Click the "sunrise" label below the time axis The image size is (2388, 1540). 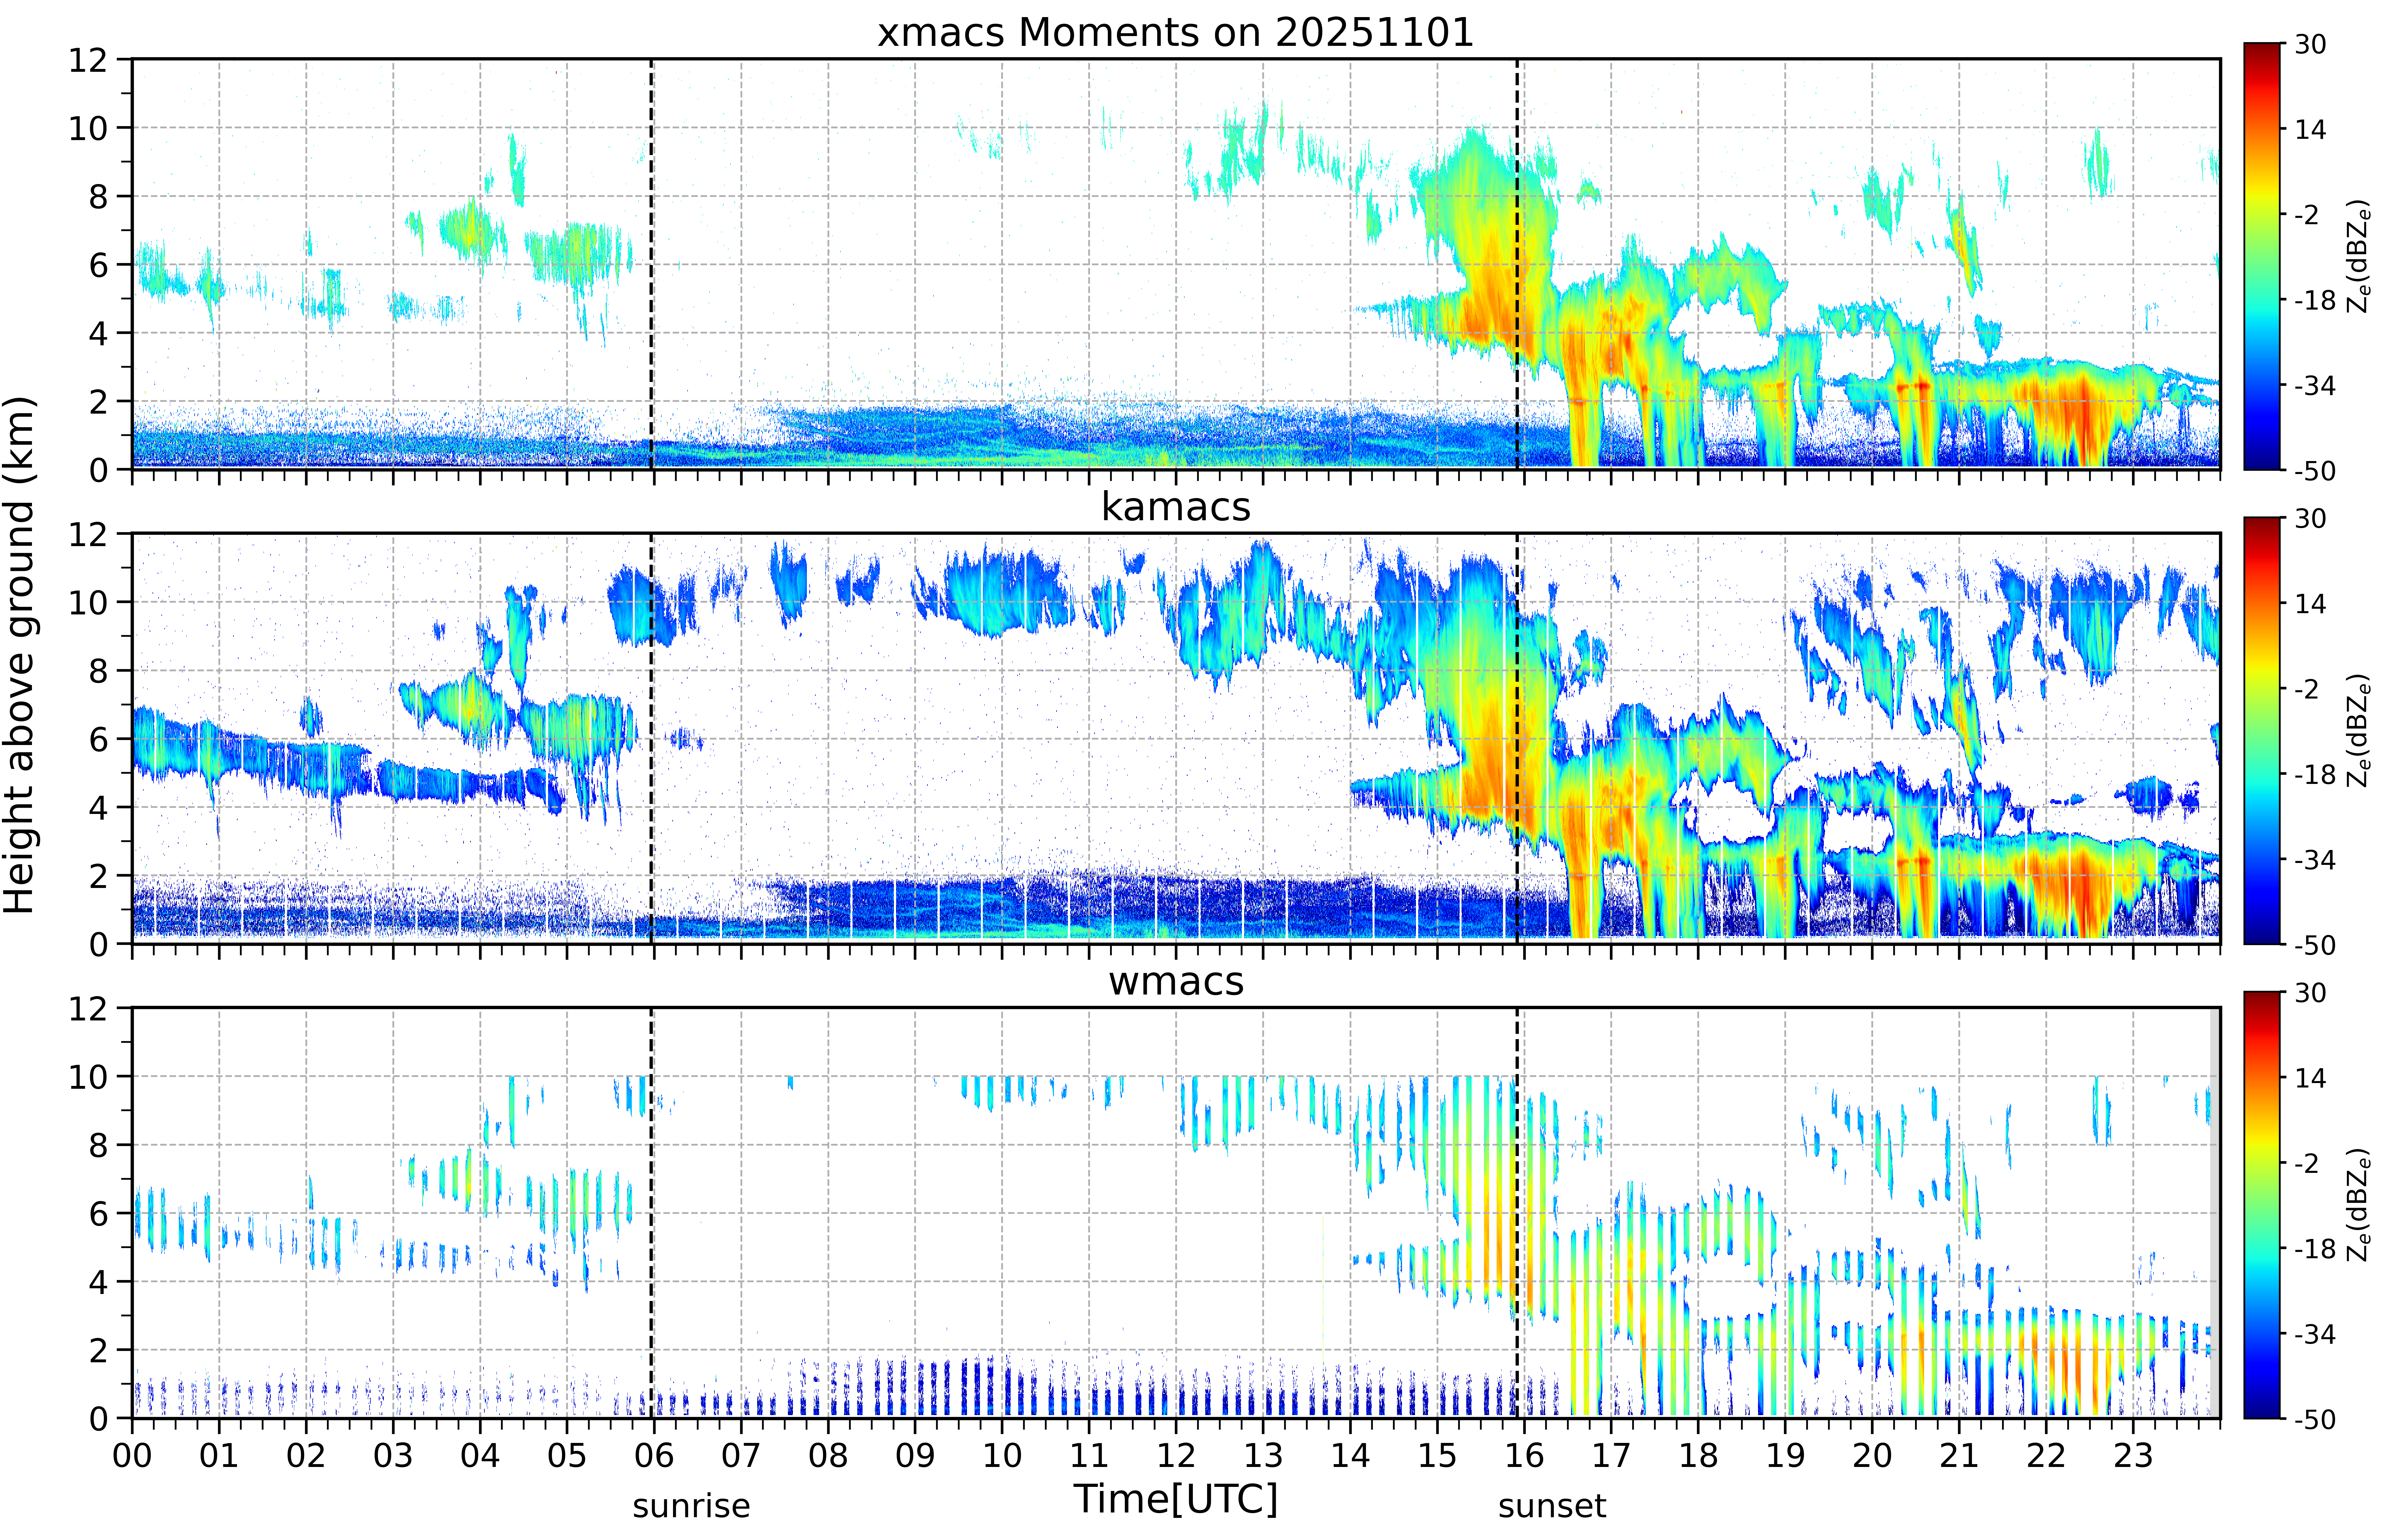point(691,1506)
